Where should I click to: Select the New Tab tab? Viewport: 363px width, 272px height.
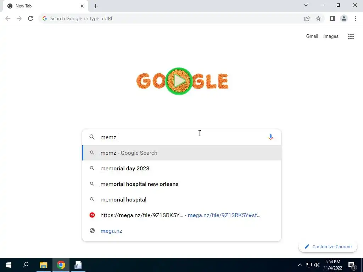(x=45, y=6)
